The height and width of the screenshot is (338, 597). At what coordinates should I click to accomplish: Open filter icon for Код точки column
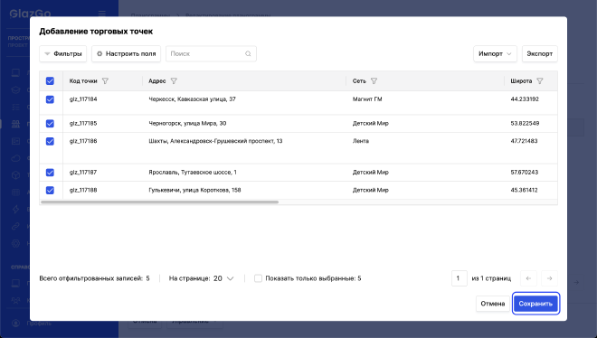[x=105, y=81]
